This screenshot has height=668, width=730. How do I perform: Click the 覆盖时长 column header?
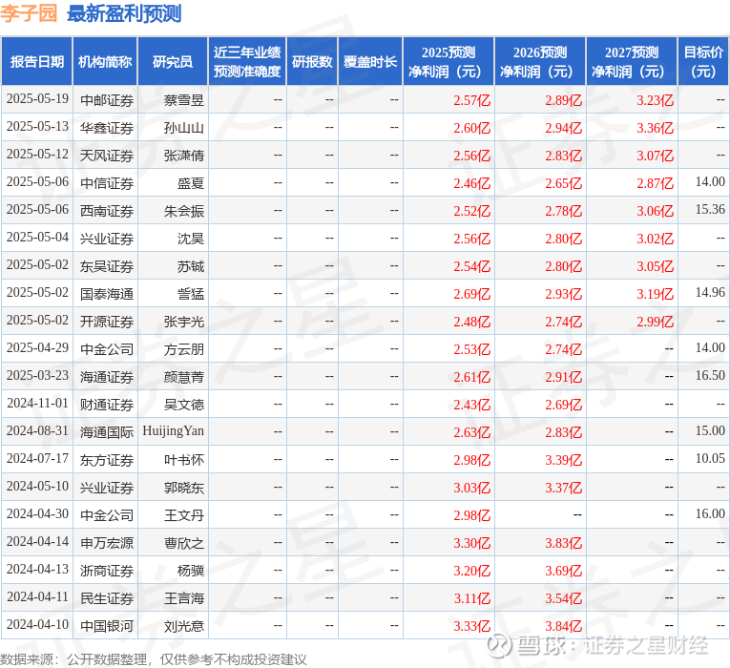(x=370, y=61)
